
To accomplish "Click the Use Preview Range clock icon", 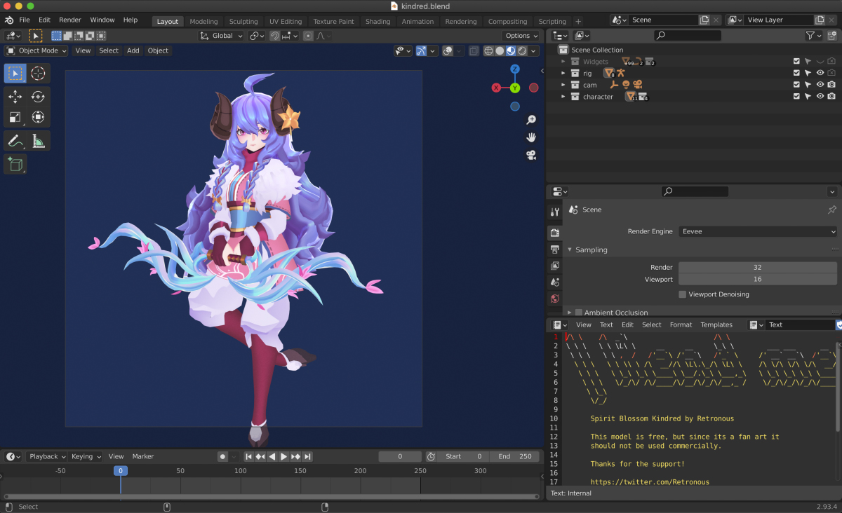I will pos(431,456).
